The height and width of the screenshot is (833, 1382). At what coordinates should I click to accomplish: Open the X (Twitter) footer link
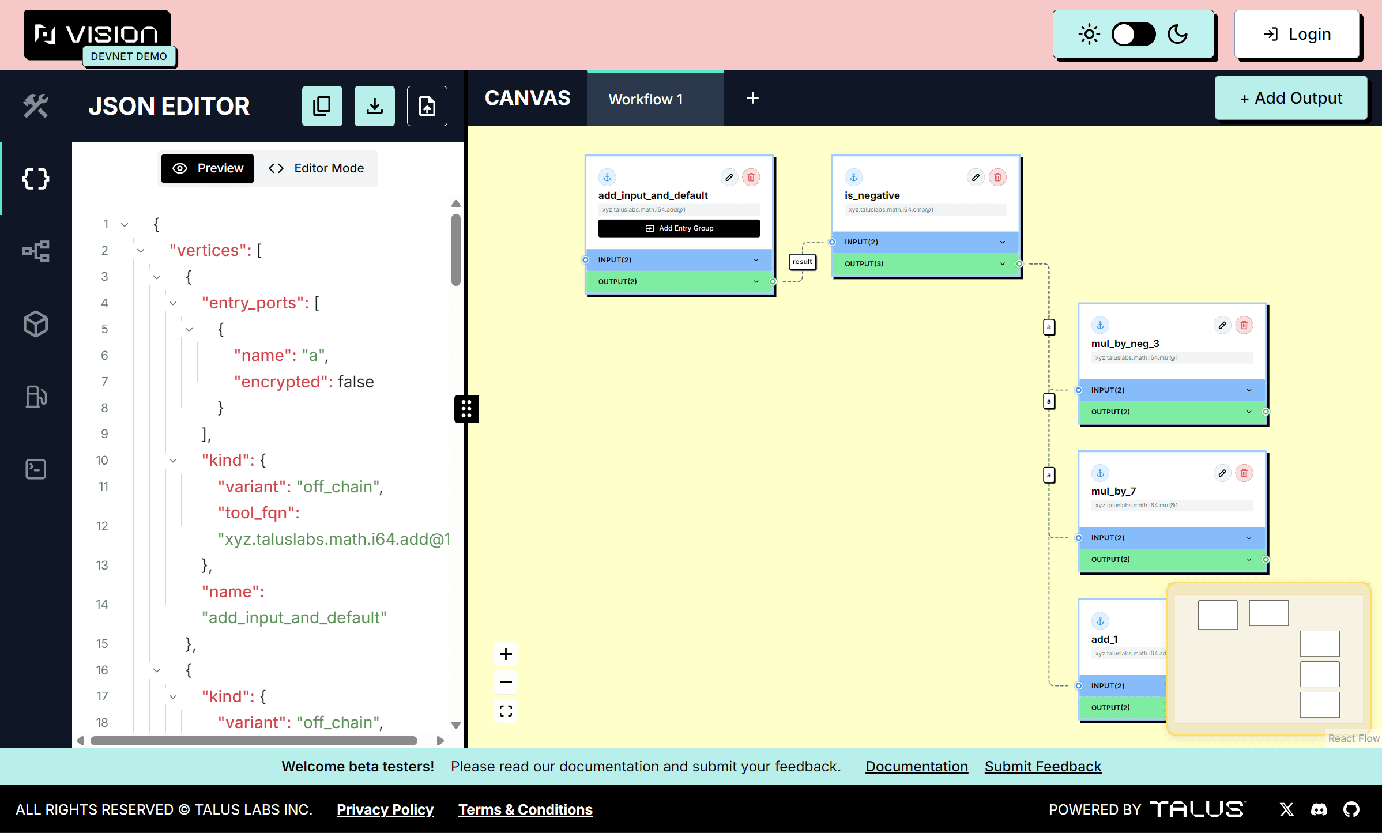1287,809
